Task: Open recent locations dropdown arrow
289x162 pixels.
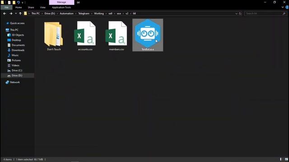Action: point(16,13)
